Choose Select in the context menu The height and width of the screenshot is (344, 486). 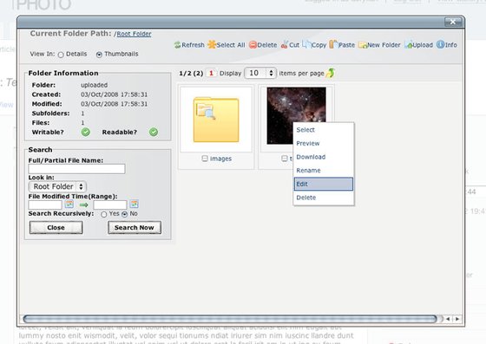coord(324,130)
